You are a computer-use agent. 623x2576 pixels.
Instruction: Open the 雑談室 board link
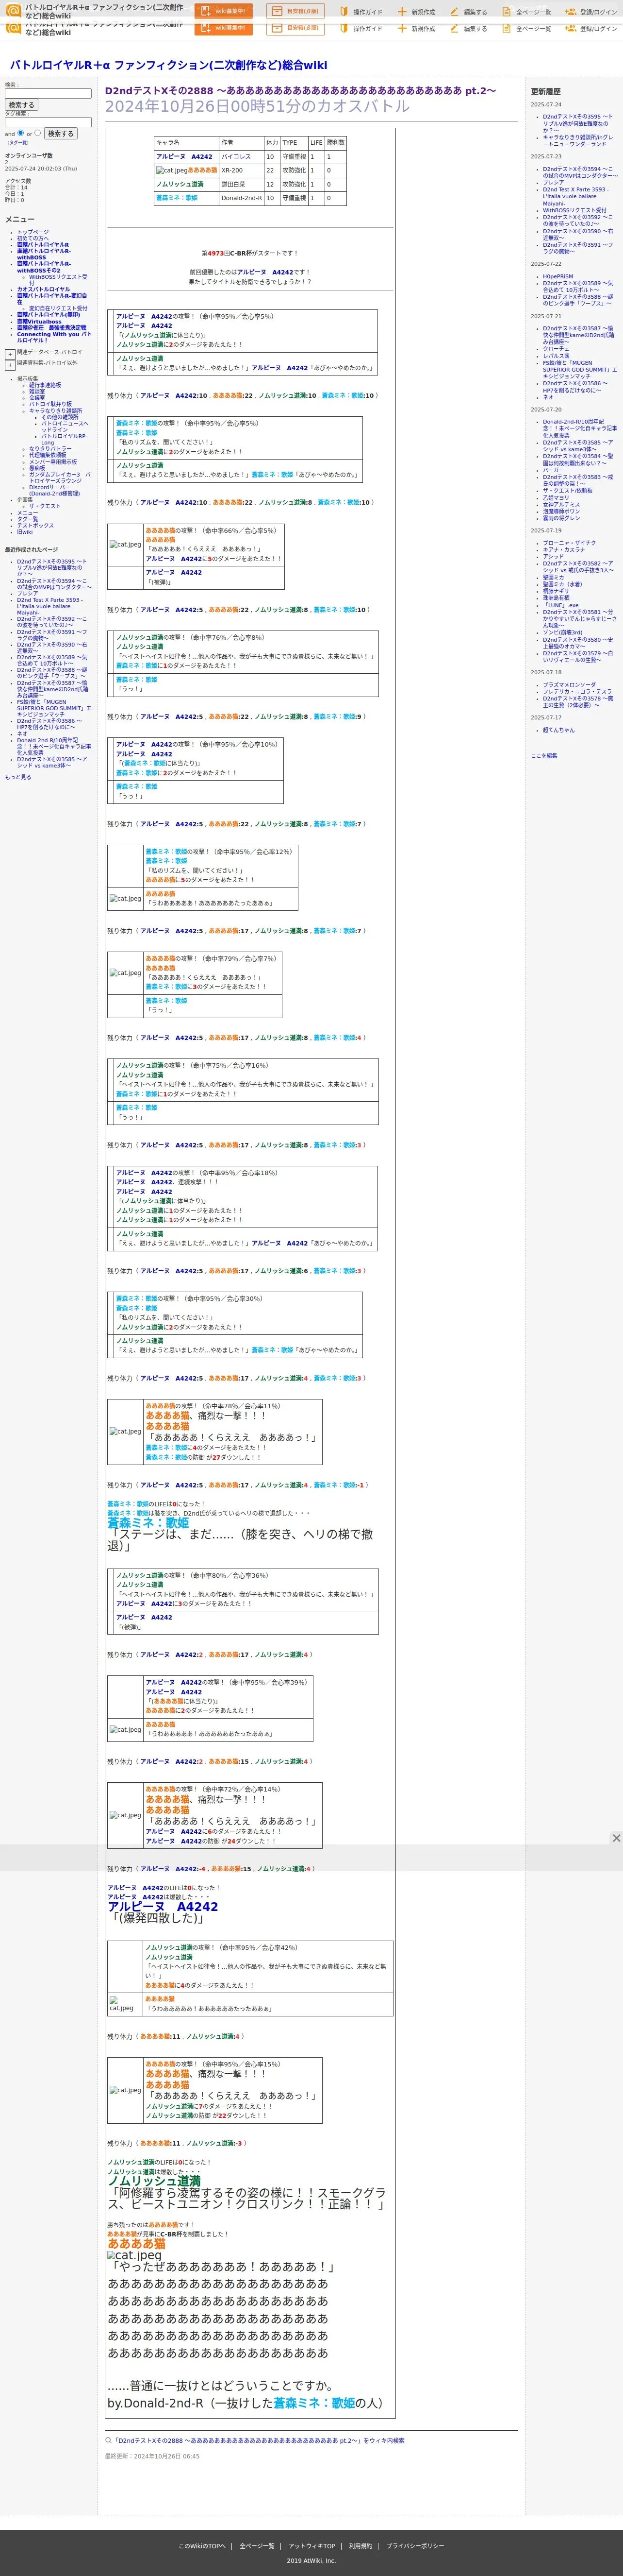pyautogui.click(x=37, y=391)
